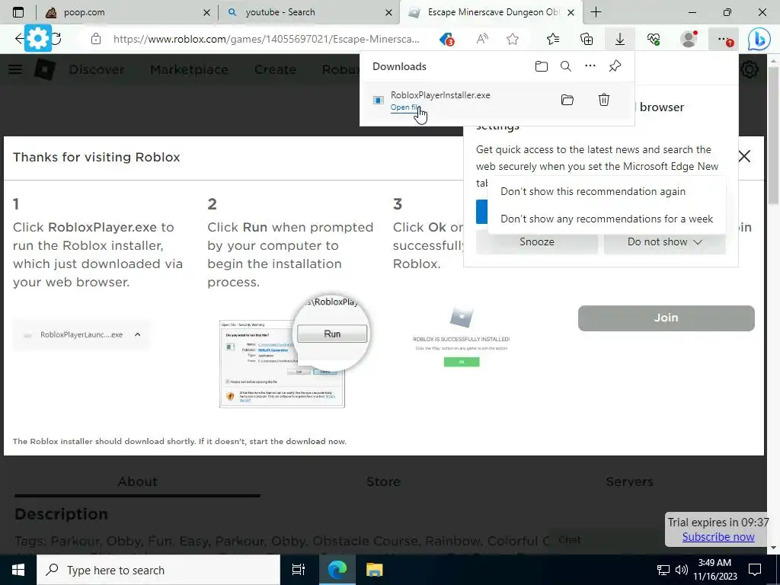Open Roblox hamburger navigation menu

point(15,69)
